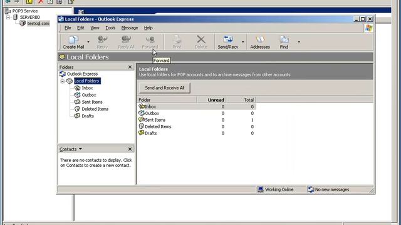Image resolution: width=401 pixels, height=225 pixels.
Task: Open the View menu
Action: click(x=95, y=27)
